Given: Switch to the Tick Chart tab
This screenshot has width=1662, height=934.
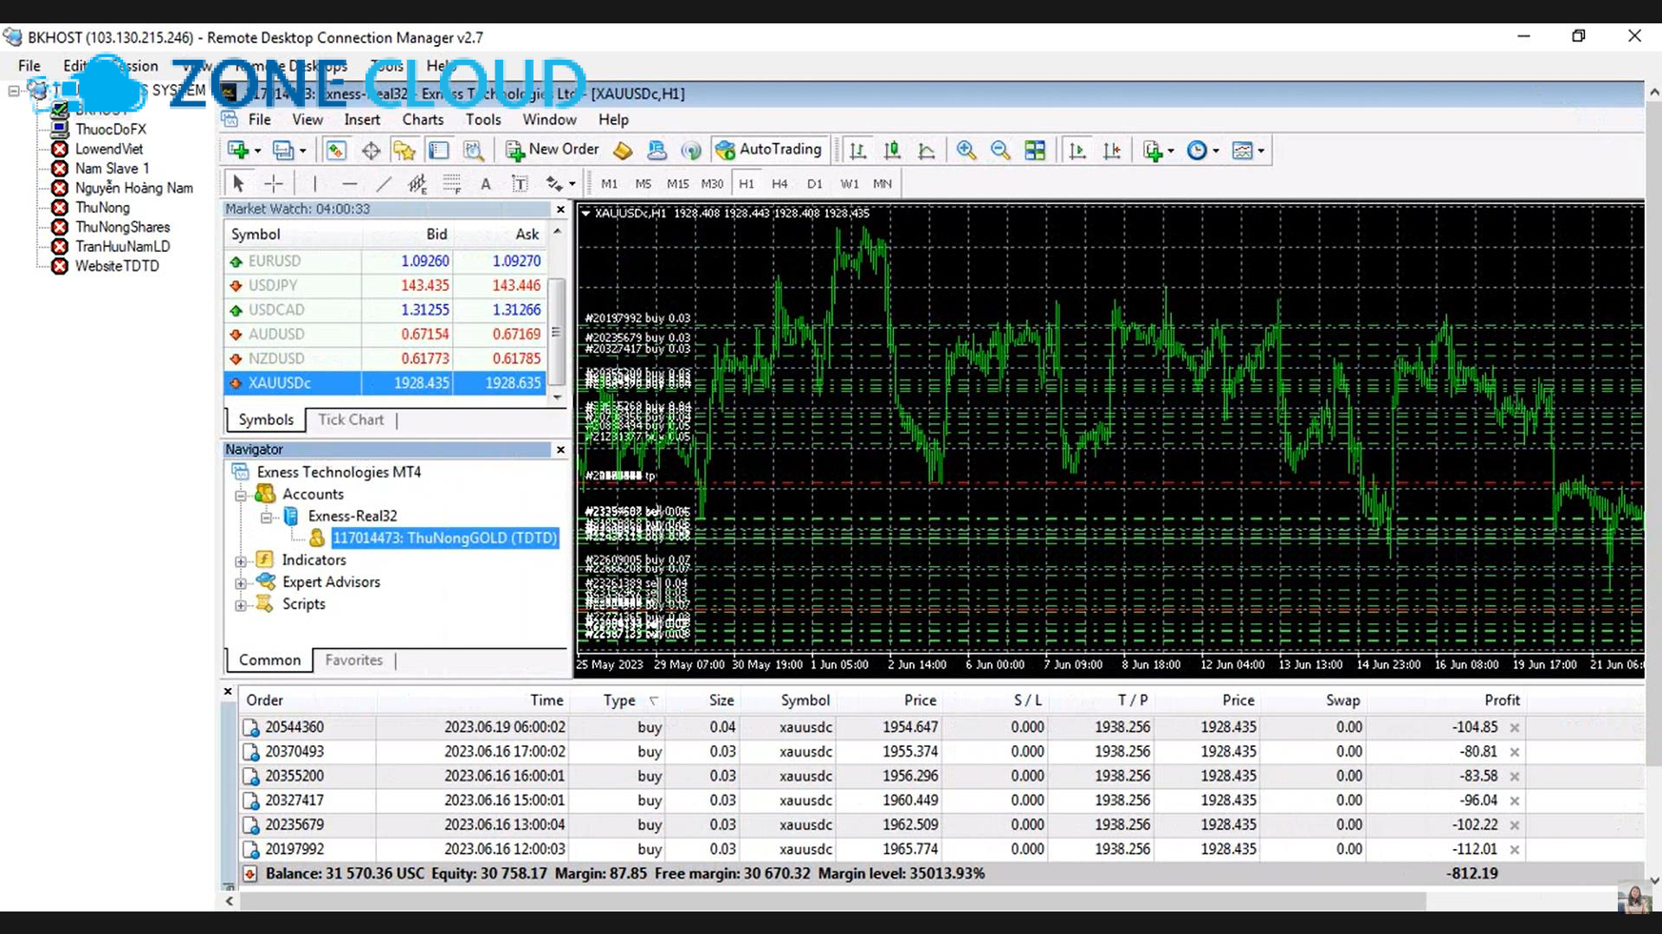Looking at the screenshot, I should tap(351, 420).
